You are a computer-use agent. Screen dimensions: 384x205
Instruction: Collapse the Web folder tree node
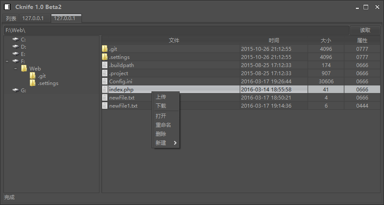[15, 68]
